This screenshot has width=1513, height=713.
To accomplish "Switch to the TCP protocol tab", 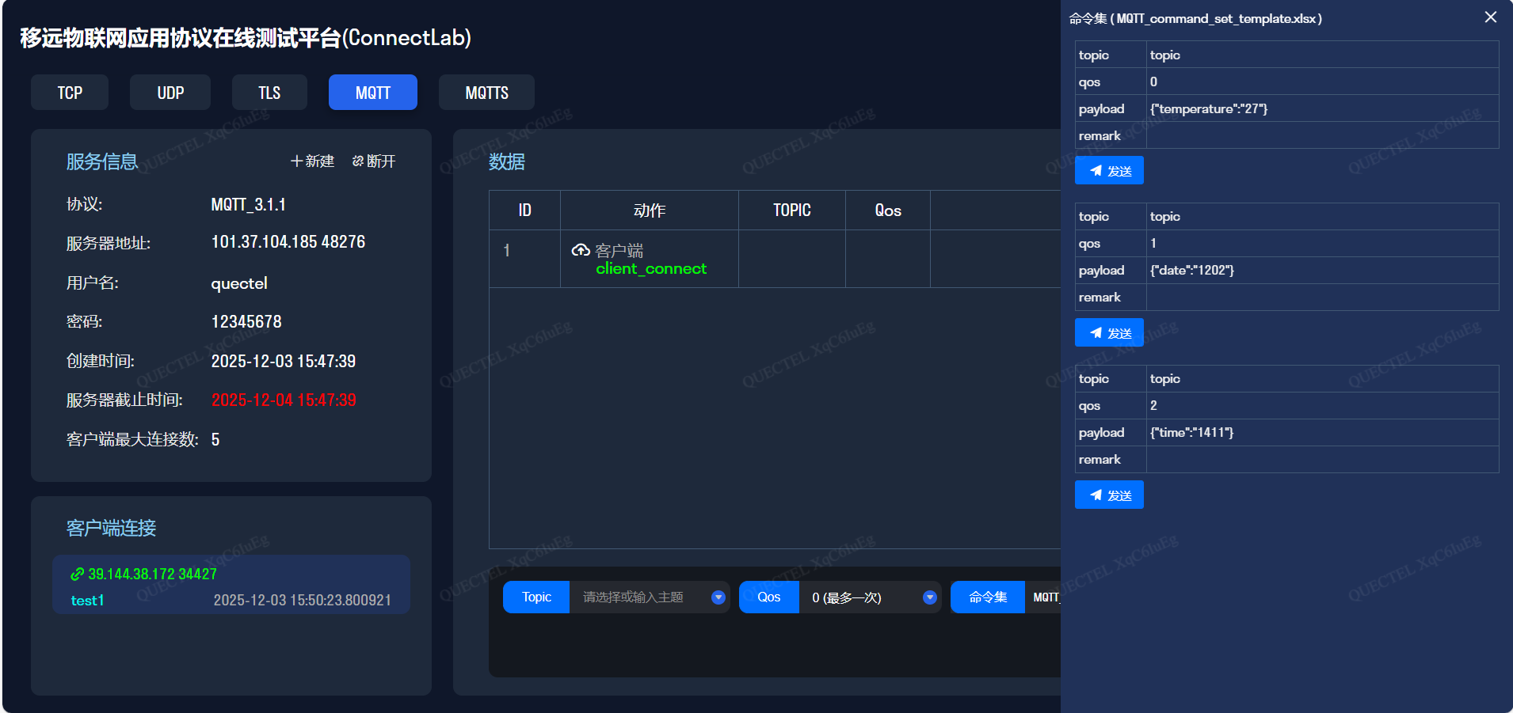I will (70, 93).
